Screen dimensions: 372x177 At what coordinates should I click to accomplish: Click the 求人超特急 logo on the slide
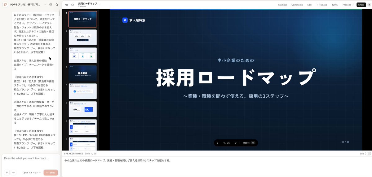pyautogui.click(x=134, y=20)
